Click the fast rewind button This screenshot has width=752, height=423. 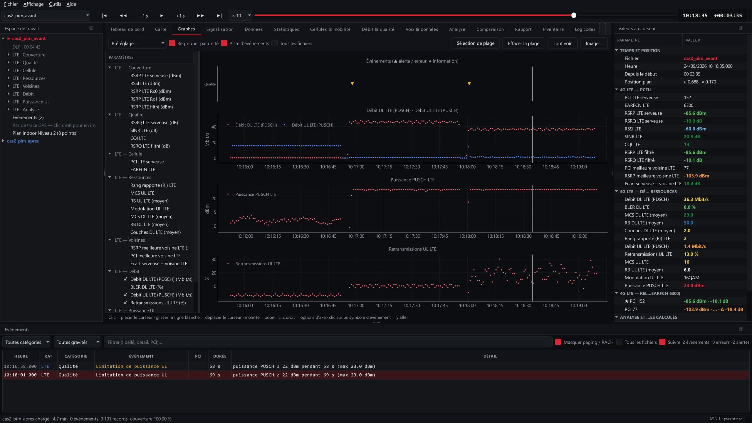point(123,16)
